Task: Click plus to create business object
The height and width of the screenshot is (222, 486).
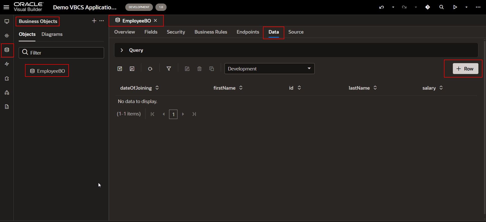Action: coord(94,21)
